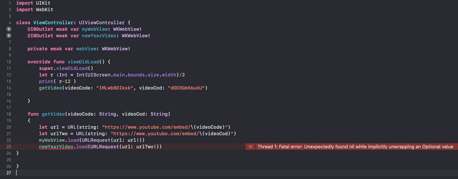Click the 'print' call on line 13
The image size is (458, 179).
point(46,81)
